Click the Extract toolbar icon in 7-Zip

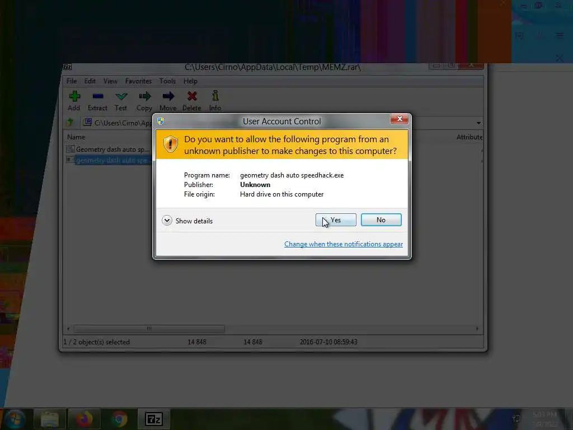click(x=97, y=96)
